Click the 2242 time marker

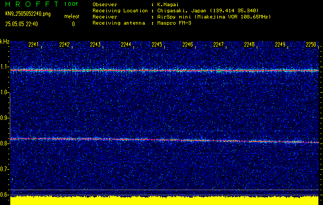[64, 45]
